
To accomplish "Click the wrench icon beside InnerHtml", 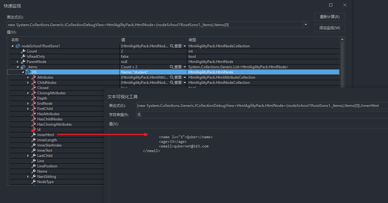I will (x=34, y=135).
